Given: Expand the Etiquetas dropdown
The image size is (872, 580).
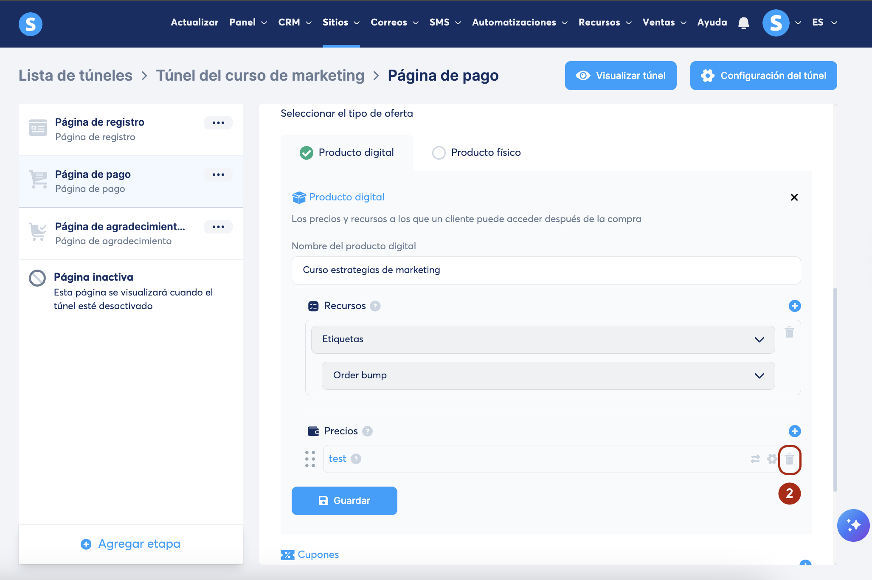Looking at the screenshot, I should coord(543,339).
